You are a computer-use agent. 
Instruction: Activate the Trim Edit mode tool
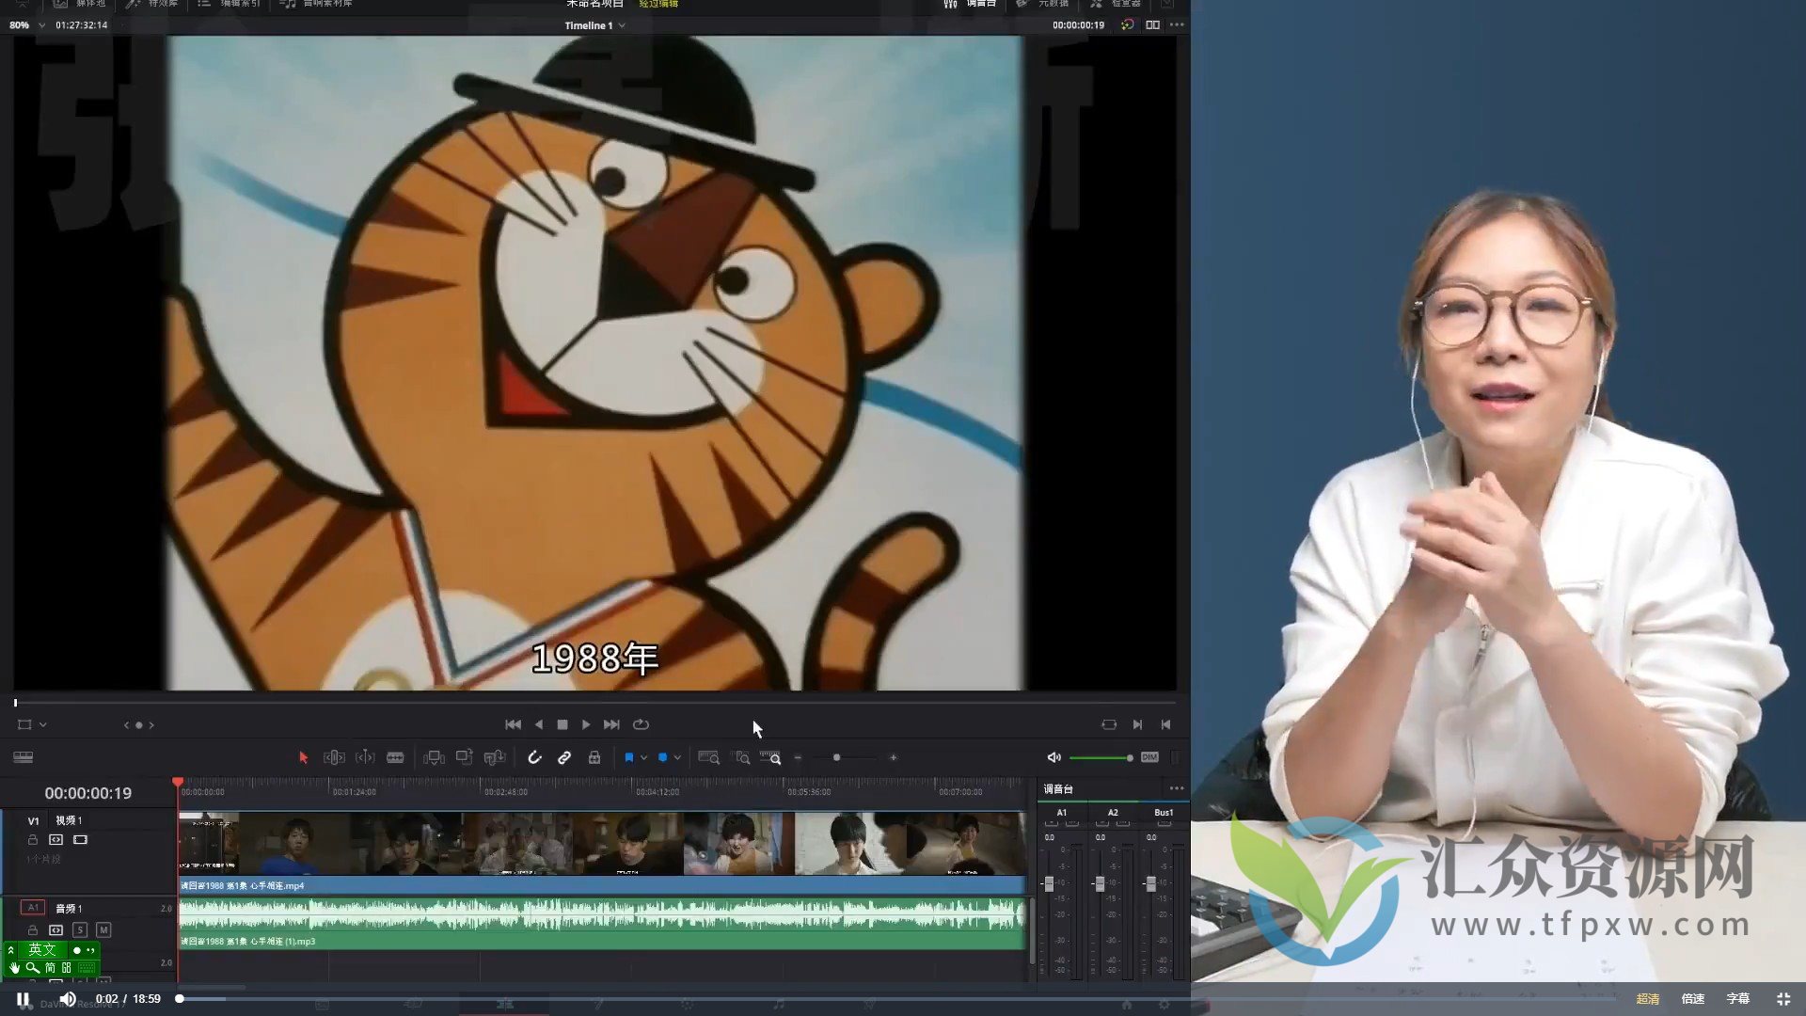click(334, 757)
